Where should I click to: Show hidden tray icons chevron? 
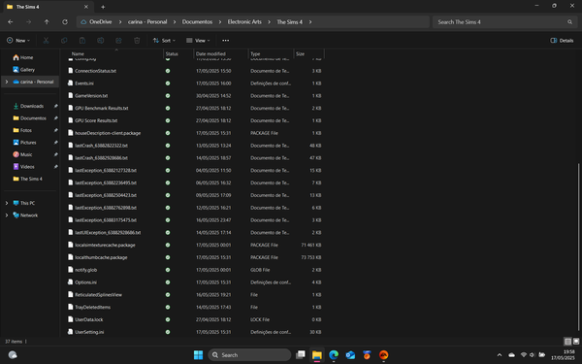click(x=500, y=355)
